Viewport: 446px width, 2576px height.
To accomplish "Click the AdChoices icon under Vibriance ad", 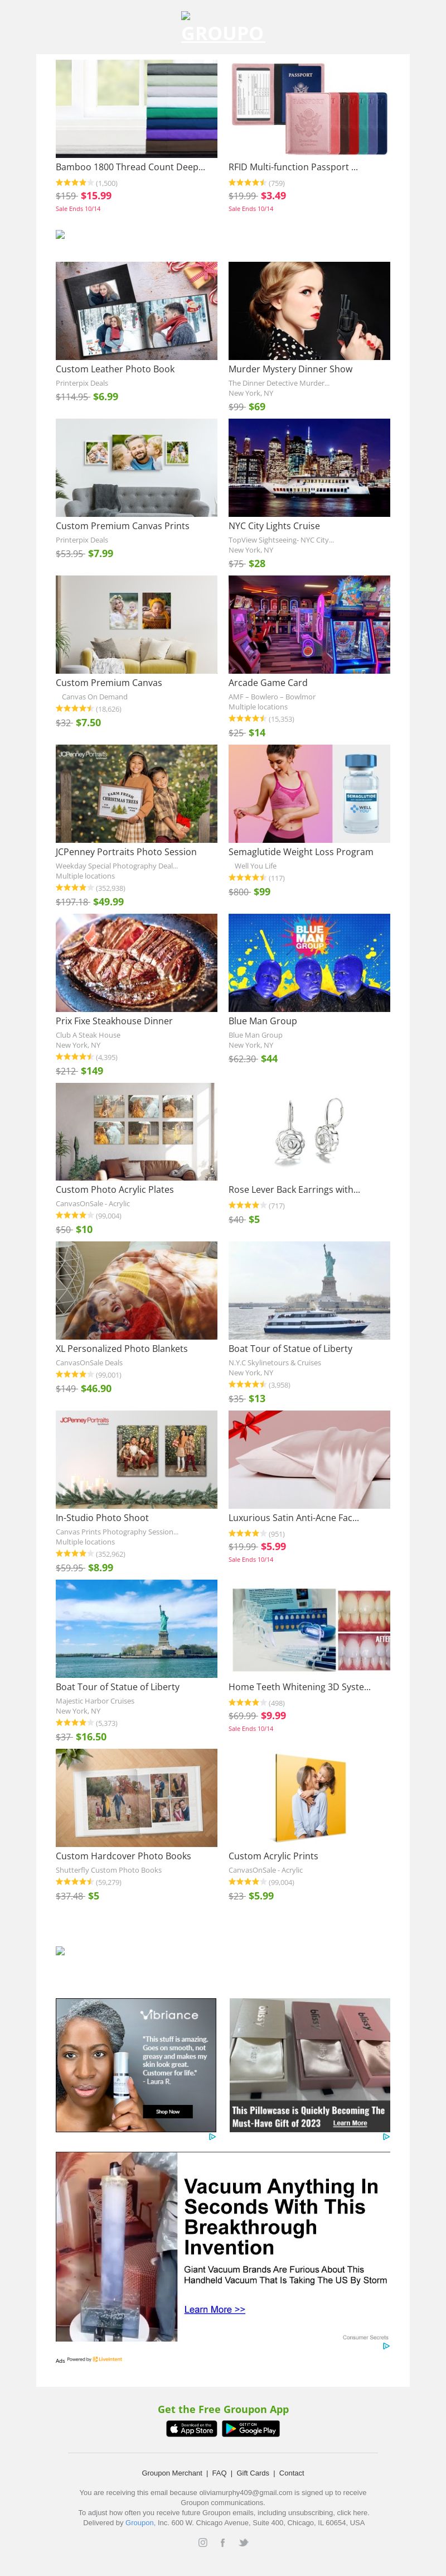I will tap(212, 2137).
